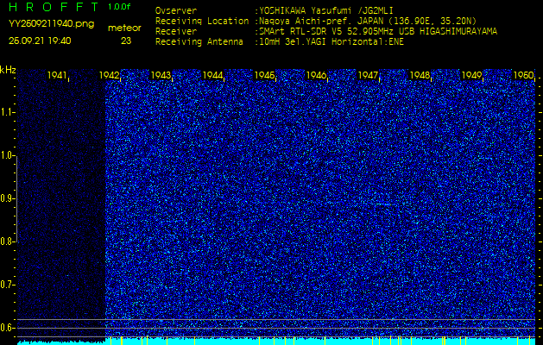The height and width of the screenshot is (345, 543).
Task: Click the 0.6 kHz axis label
Action: coord(7,328)
